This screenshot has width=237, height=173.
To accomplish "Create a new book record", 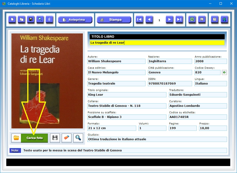I will click(12, 20).
